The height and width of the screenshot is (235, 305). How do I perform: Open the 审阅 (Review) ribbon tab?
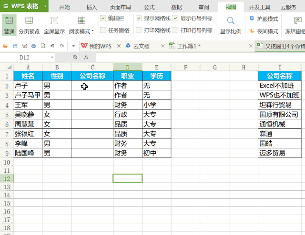point(203,7)
